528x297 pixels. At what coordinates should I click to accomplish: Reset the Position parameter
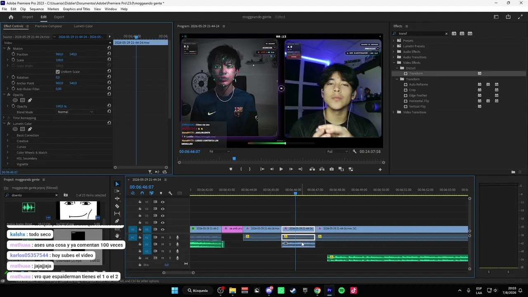click(109, 54)
